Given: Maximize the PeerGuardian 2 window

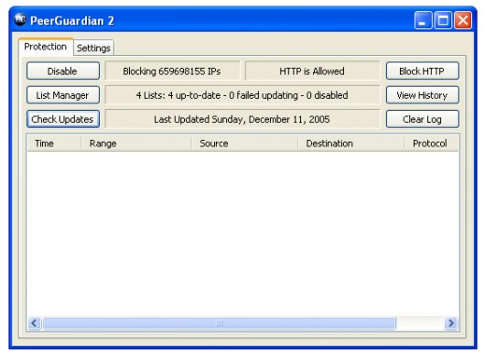Looking at the screenshot, I should (x=443, y=20).
